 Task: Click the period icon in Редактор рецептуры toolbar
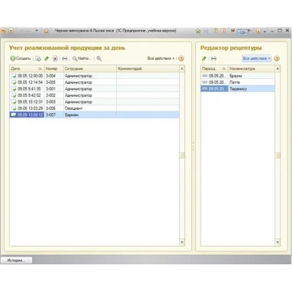pyautogui.click(x=214, y=58)
